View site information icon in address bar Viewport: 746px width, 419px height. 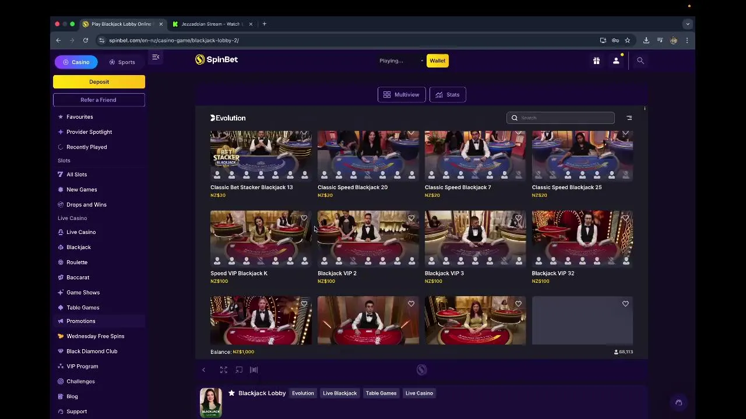[x=101, y=40]
